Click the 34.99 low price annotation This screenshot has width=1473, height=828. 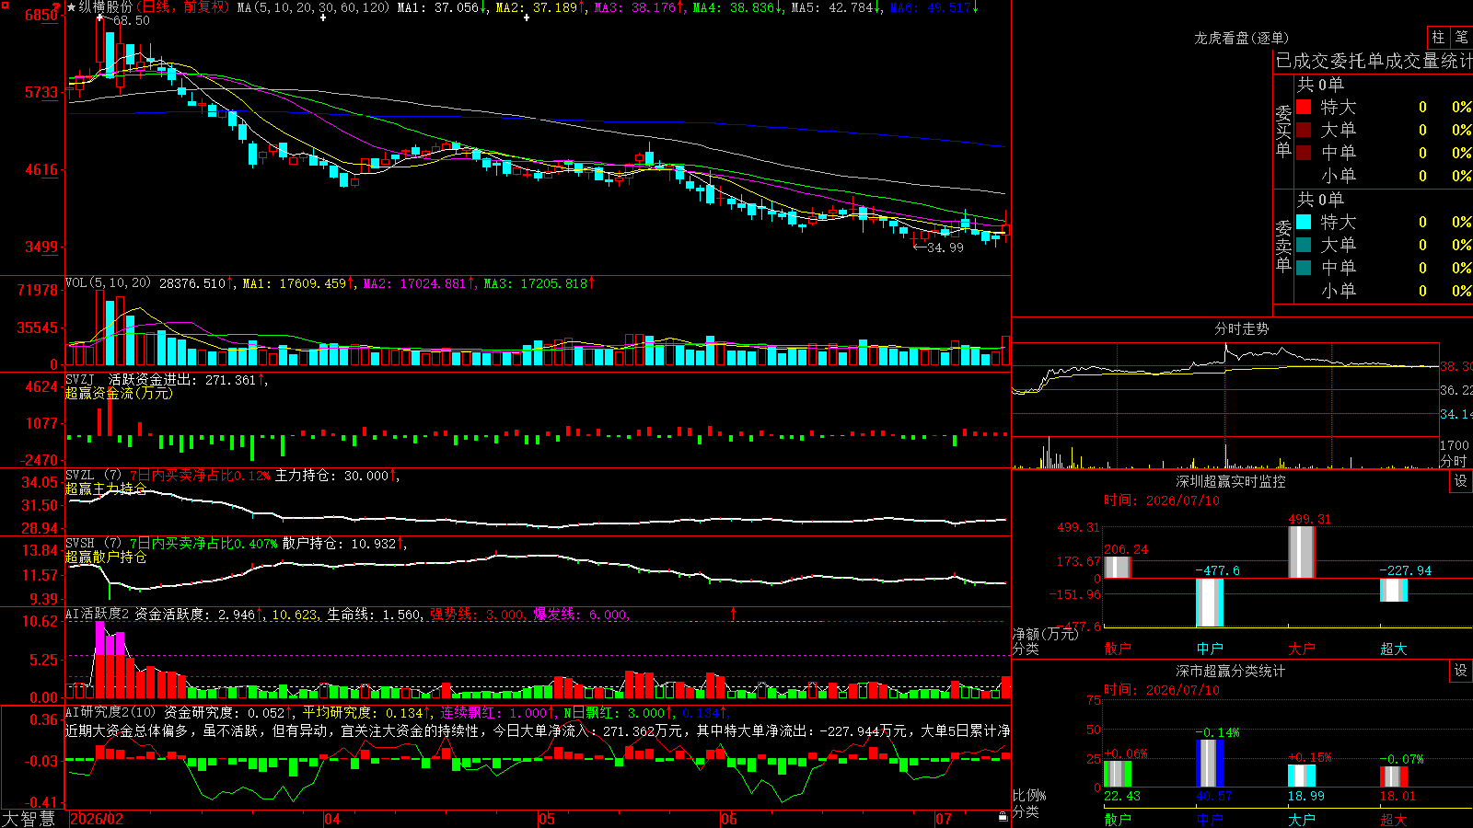(x=945, y=247)
